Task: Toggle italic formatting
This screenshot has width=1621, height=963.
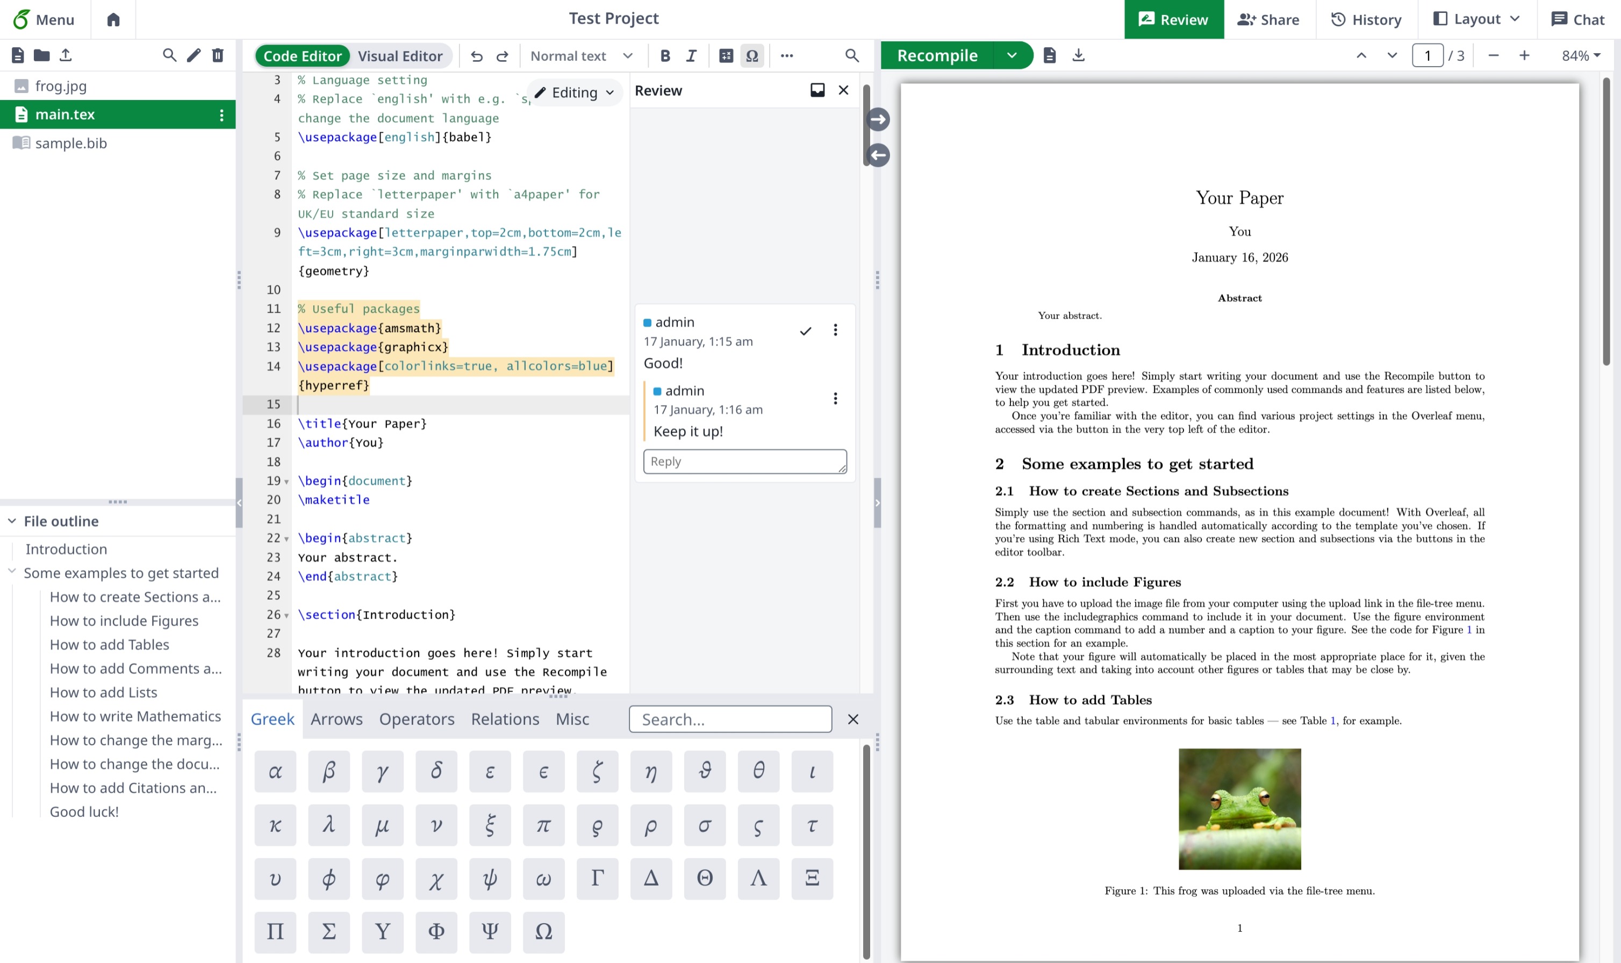Action: (691, 56)
